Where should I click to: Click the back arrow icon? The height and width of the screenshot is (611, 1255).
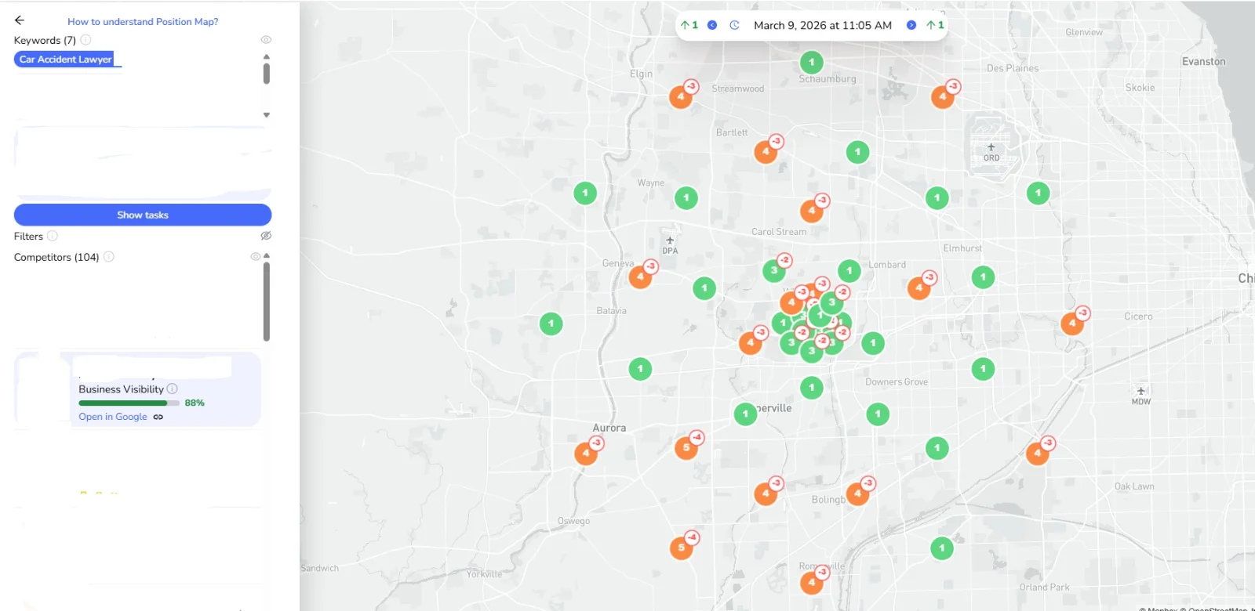20,20
